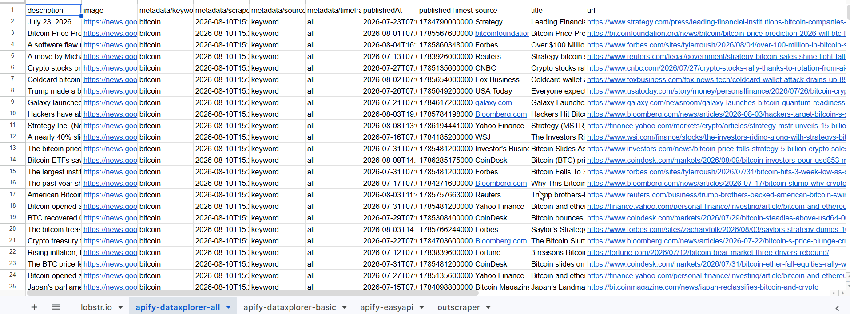850x314 pixels.
Task: Open the news.goo image link in row 2
Action: [x=110, y=22]
